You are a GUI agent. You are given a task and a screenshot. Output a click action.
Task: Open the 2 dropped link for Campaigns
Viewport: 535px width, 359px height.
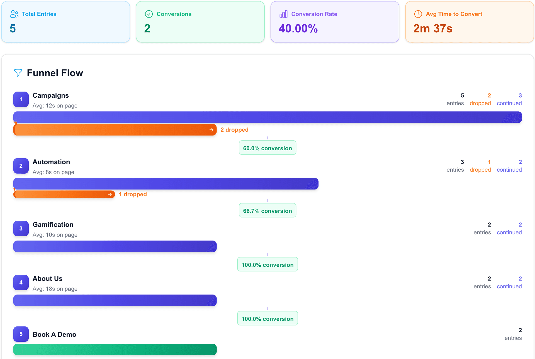pos(480,99)
